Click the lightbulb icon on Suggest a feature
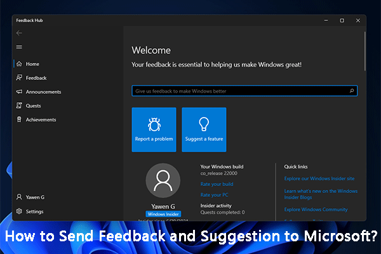Screen dimensions: 381x254 click(204, 124)
